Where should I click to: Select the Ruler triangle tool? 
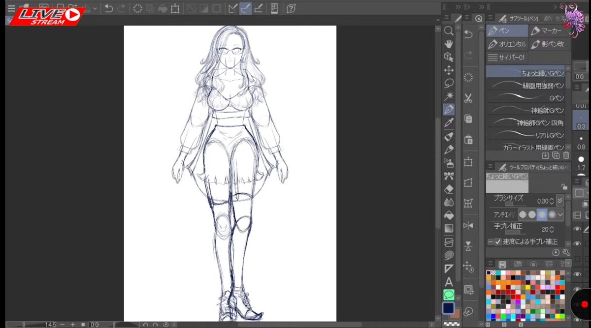tap(449, 268)
